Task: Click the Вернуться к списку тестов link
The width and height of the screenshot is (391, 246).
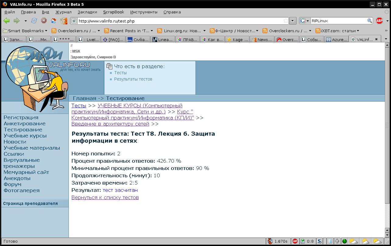Action: tap(105, 198)
